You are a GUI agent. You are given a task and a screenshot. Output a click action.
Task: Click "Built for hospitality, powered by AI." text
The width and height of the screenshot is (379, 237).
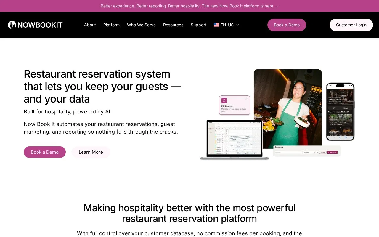(68, 112)
